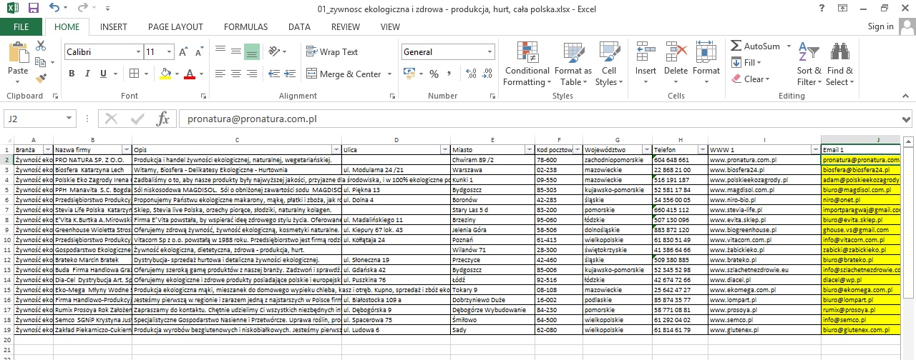The image size is (916, 360).
Task: Undo the last action
Action: tap(55, 9)
